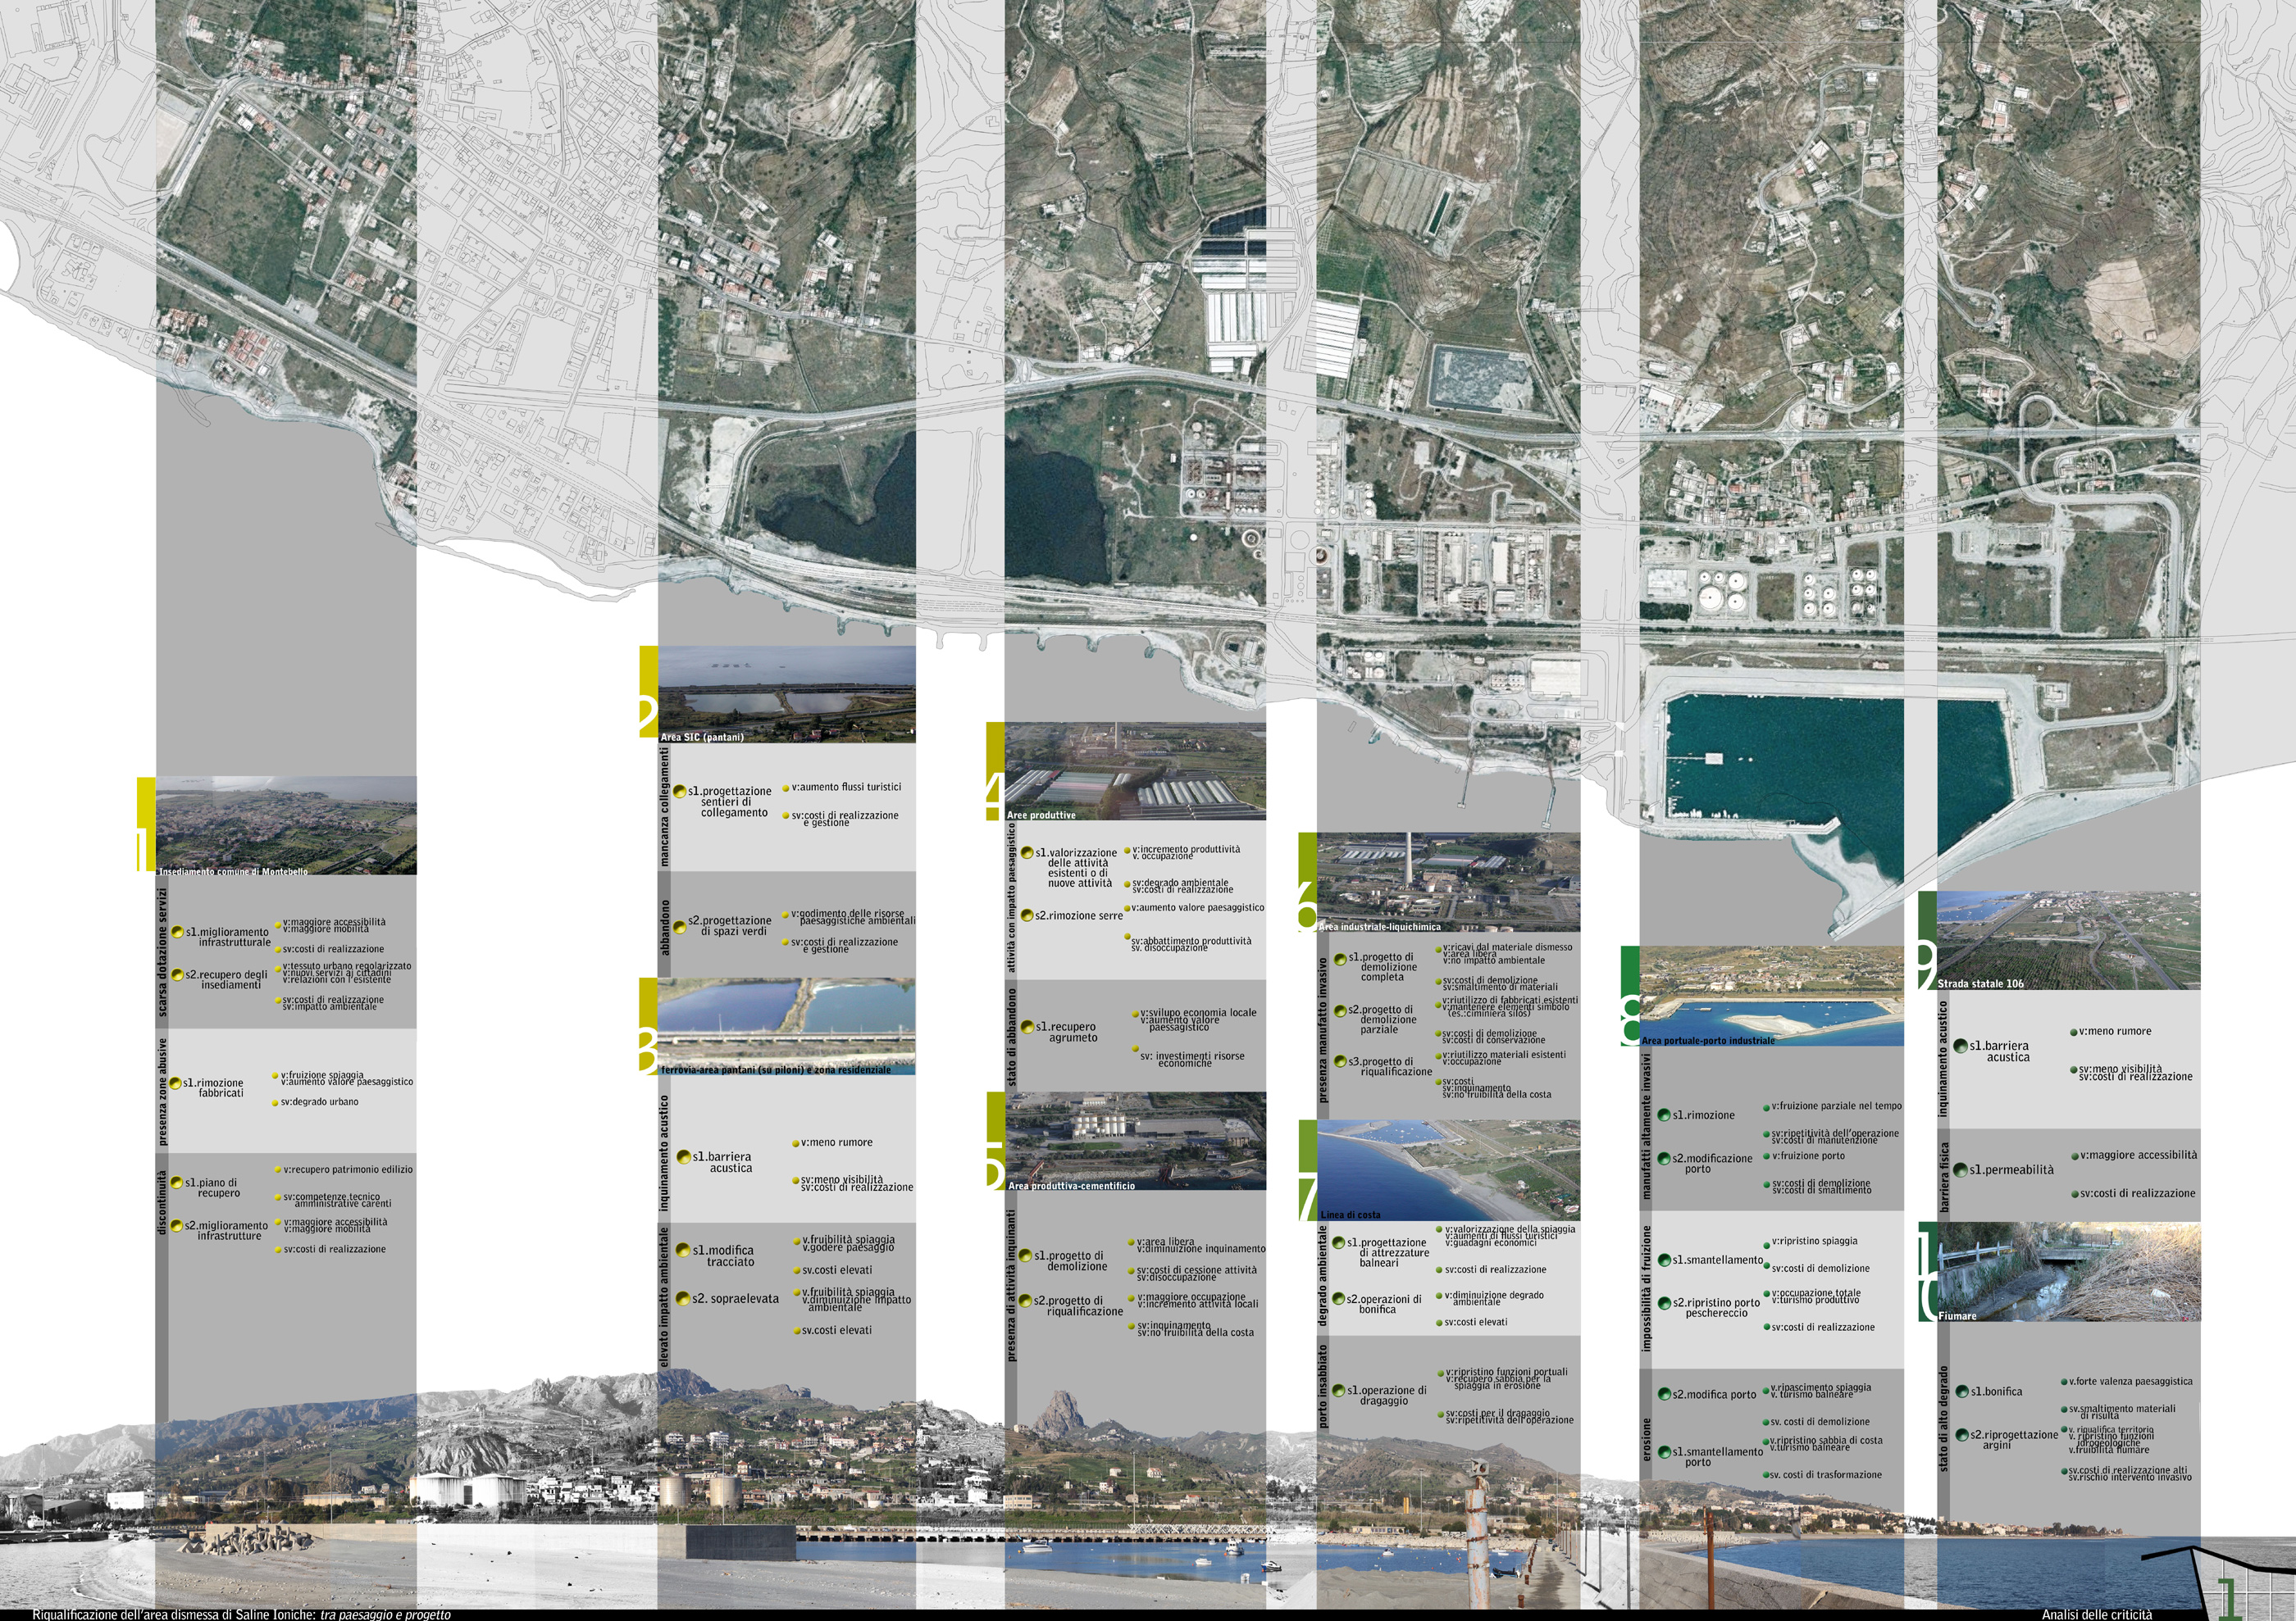Screen dimensions: 2296x1621
Task: Click the vertical 'porto insabbiato' label
Action: pos(1324,1385)
